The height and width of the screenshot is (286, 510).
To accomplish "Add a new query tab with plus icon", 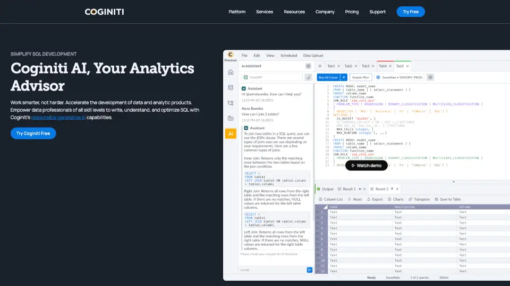I will click(x=320, y=66).
